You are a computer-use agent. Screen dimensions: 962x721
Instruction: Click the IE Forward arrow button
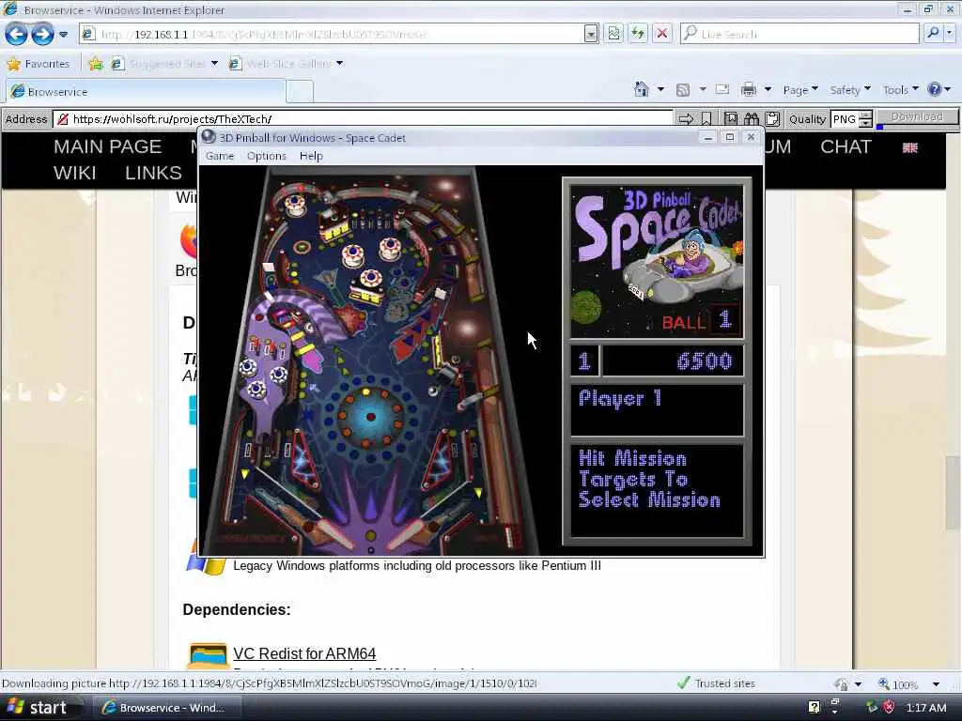point(42,34)
